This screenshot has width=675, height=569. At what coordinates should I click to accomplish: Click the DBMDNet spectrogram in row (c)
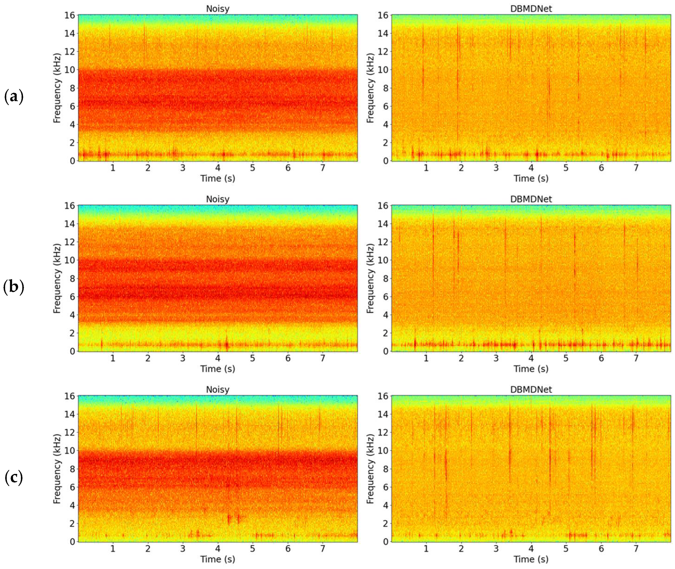[x=531, y=468]
